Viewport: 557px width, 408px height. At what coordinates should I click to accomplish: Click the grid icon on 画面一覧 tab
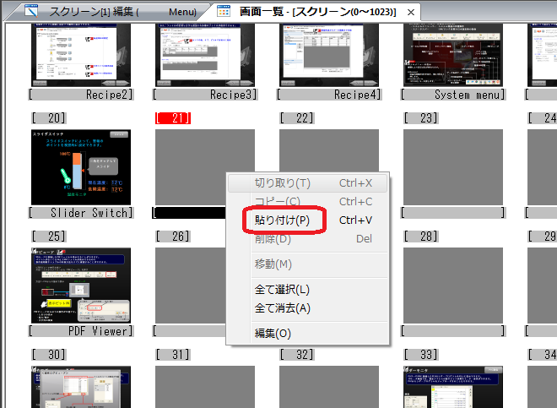pos(224,12)
